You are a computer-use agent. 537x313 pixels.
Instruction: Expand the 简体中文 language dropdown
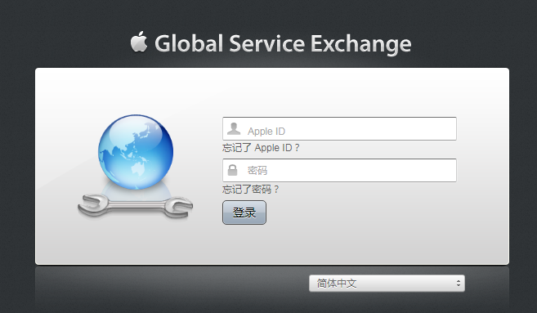(x=387, y=284)
